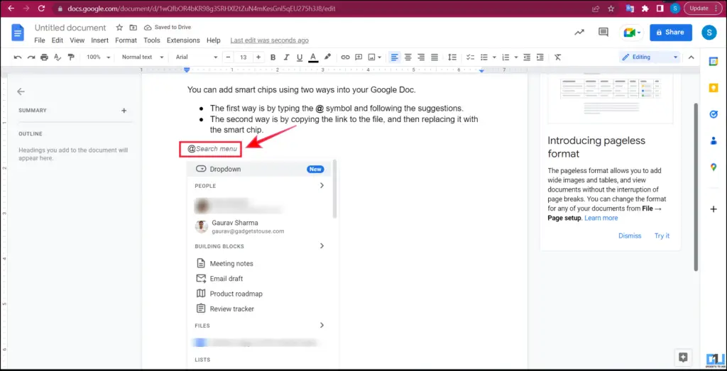Click the font size field showing 13
This screenshot has height=371, width=727.
click(244, 57)
